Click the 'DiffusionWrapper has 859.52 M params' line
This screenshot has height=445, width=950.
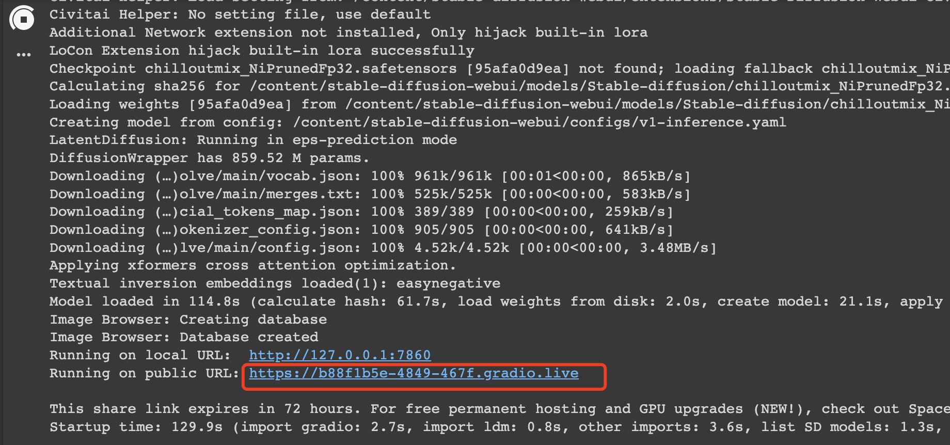[x=209, y=158]
